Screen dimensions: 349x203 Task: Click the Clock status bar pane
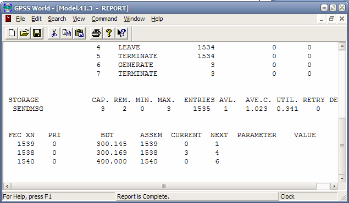click(308, 196)
